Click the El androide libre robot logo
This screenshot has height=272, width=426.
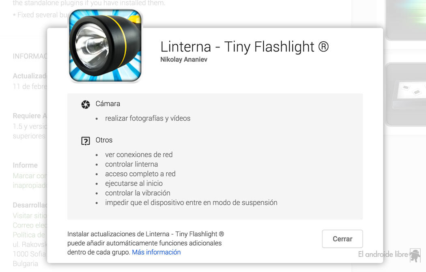[x=415, y=255]
